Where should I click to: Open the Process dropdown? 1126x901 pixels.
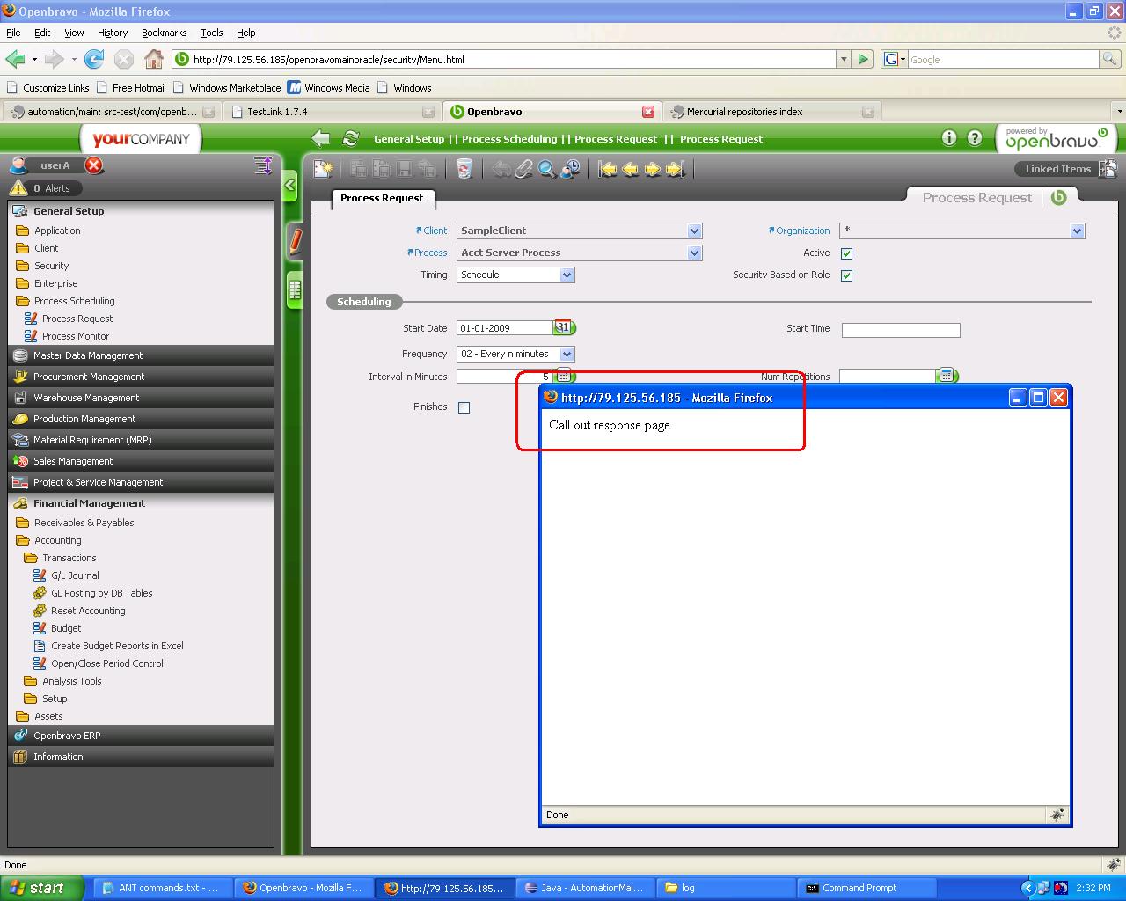694,253
